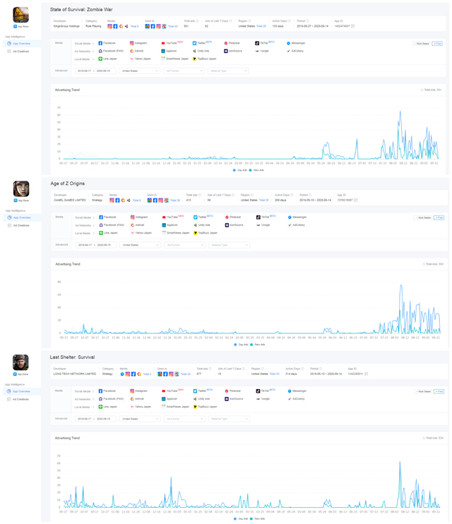Image resolution: width=452 pixels, height=524 pixels.
Task: Select YouTube media in the Age of Z Origins panel
Action: (172, 217)
